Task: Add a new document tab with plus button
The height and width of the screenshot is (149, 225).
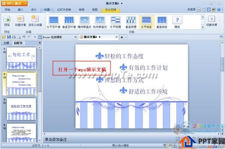Action: 121,37
